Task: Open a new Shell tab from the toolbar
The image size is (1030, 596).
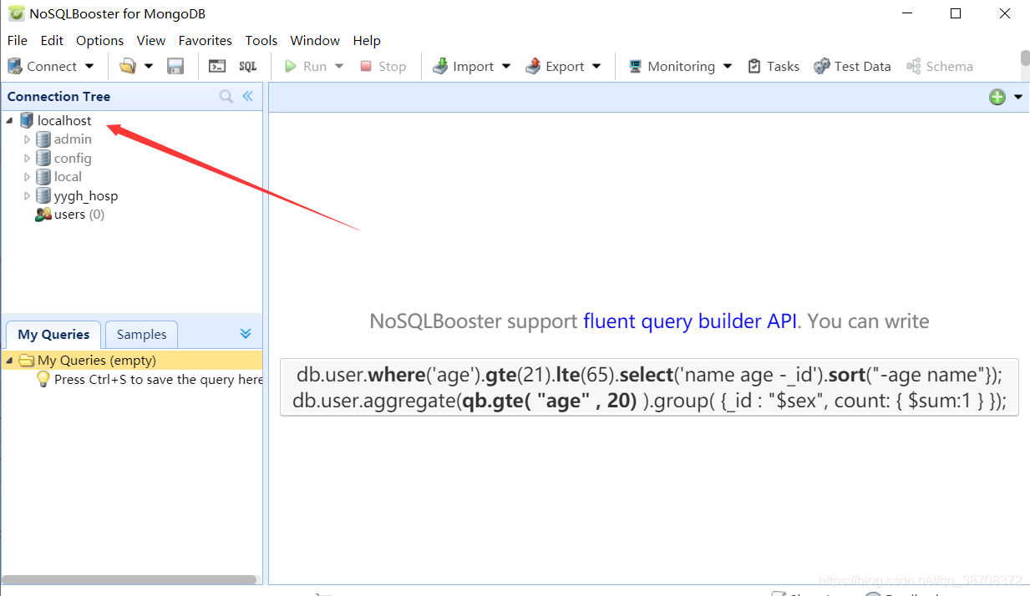Action: click(x=217, y=65)
